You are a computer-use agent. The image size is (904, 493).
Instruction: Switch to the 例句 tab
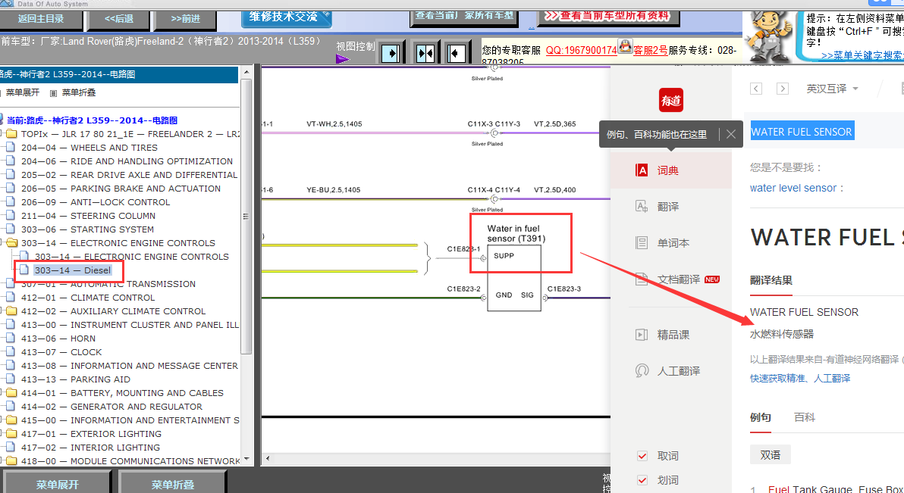(x=761, y=417)
